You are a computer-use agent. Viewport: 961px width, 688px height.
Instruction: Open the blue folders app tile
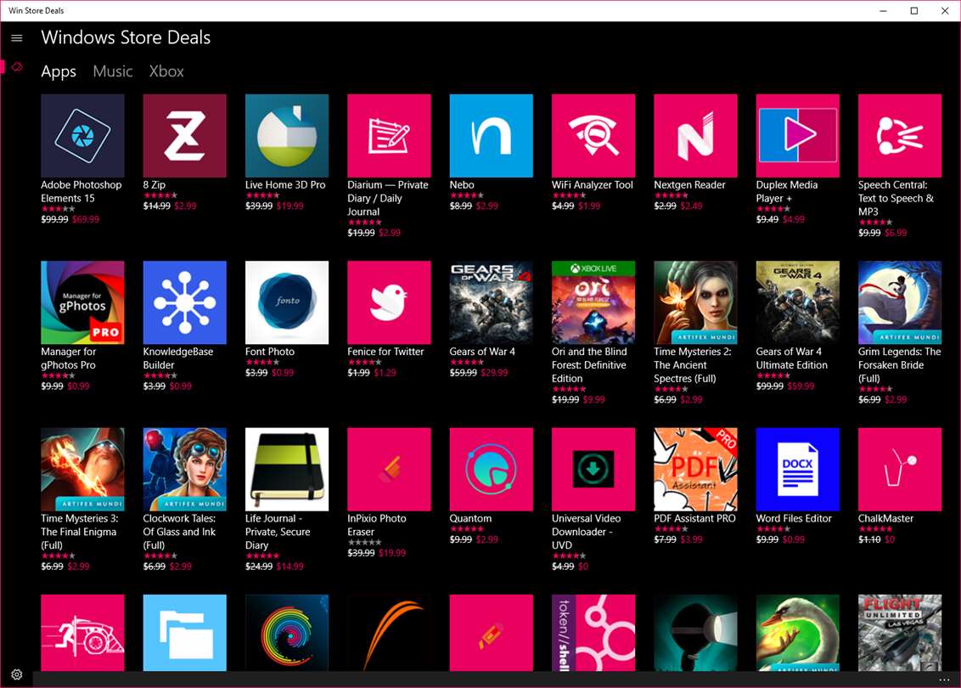[x=184, y=632]
